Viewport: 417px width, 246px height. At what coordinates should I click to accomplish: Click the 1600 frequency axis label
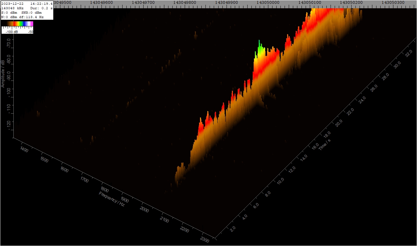point(65,170)
